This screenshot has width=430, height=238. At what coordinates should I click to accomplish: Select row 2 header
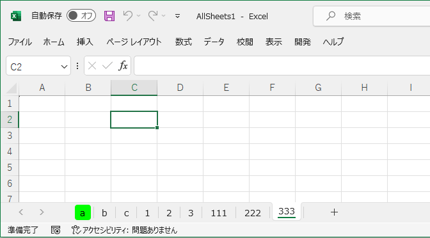(10, 120)
